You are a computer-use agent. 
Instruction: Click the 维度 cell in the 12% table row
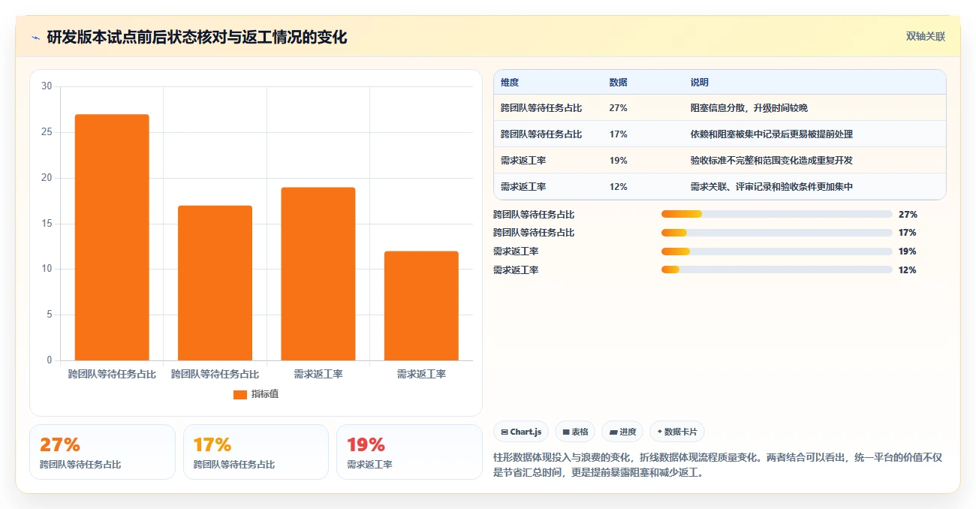tap(523, 187)
